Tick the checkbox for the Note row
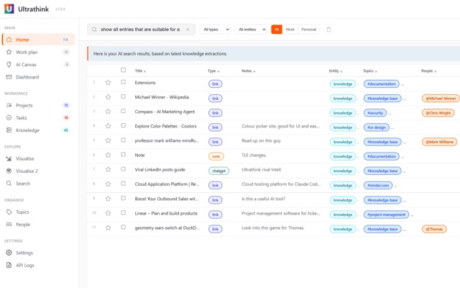 coord(123,154)
